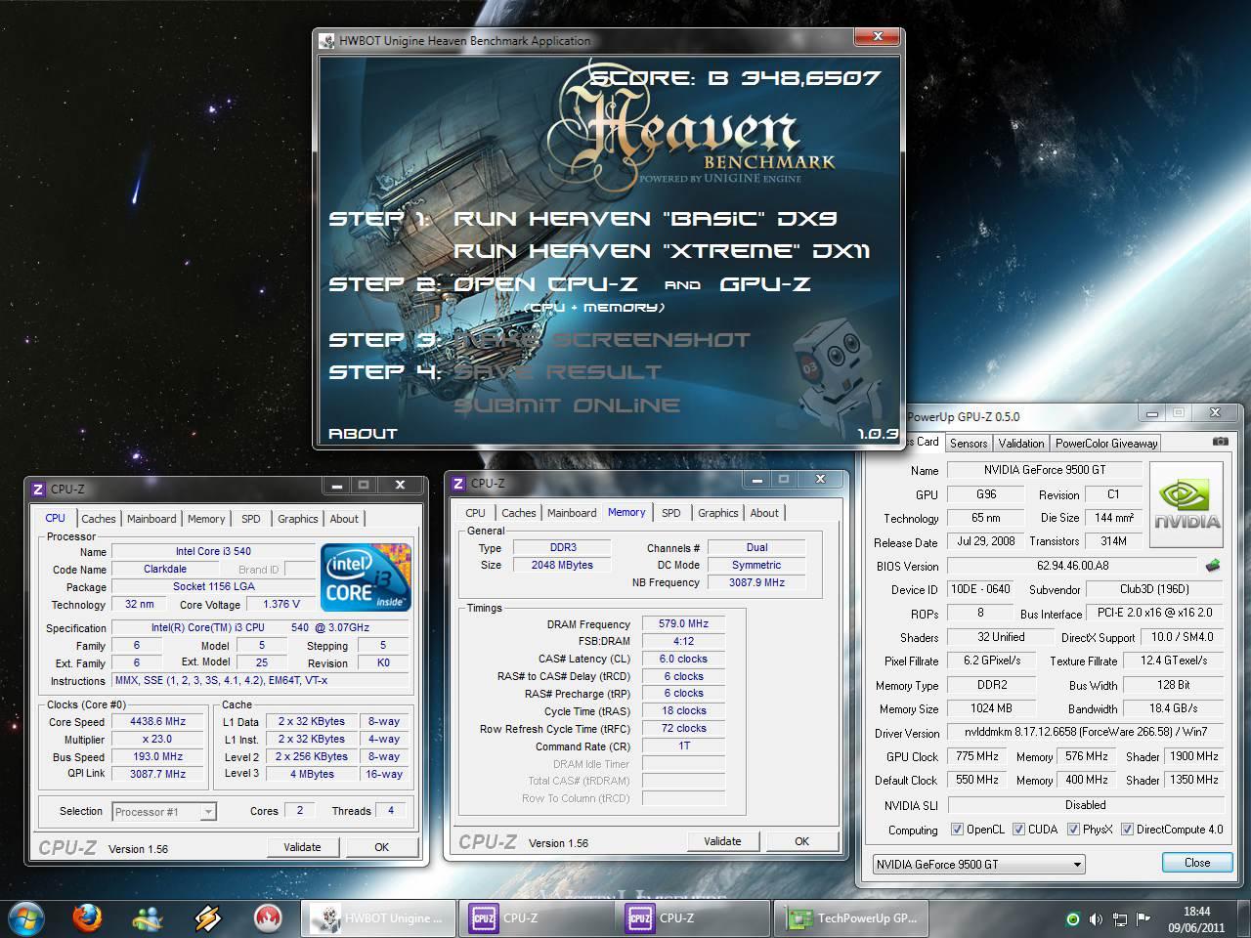This screenshot has height=938, width=1251.
Task: Open About tab in left CPU-Z
Action: pyautogui.click(x=344, y=519)
